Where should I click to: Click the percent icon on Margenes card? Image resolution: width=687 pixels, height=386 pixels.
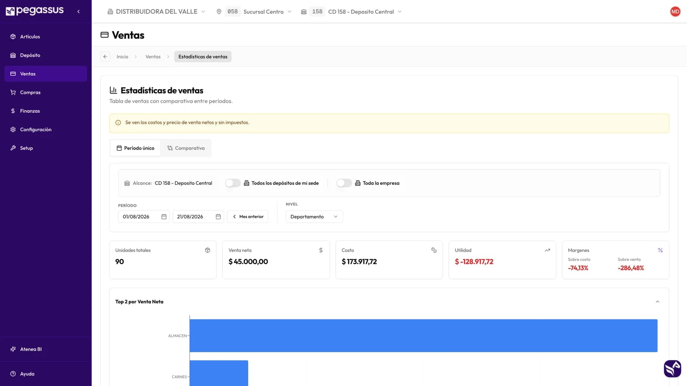pyautogui.click(x=660, y=250)
